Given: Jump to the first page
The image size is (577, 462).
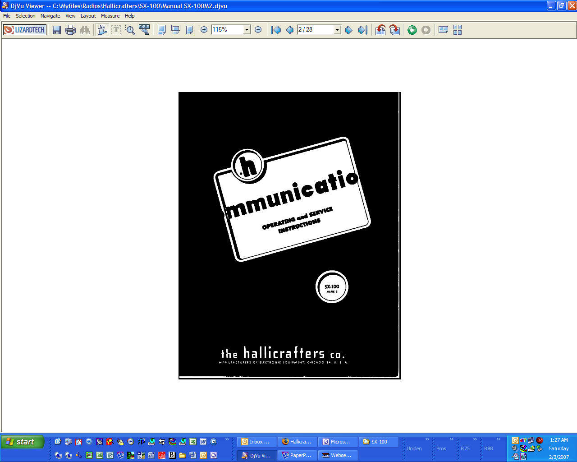Looking at the screenshot, I should tap(276, 30).
